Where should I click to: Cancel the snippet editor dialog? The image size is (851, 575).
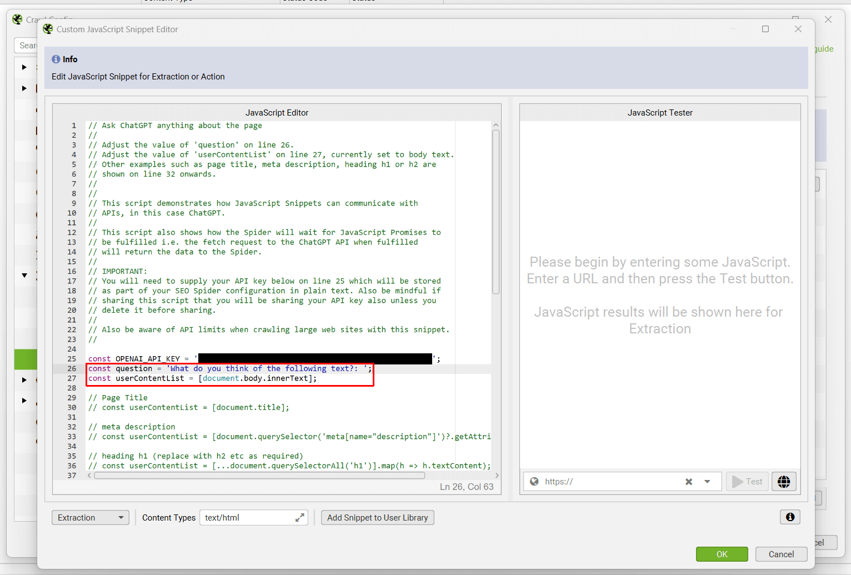coord(781,554)
